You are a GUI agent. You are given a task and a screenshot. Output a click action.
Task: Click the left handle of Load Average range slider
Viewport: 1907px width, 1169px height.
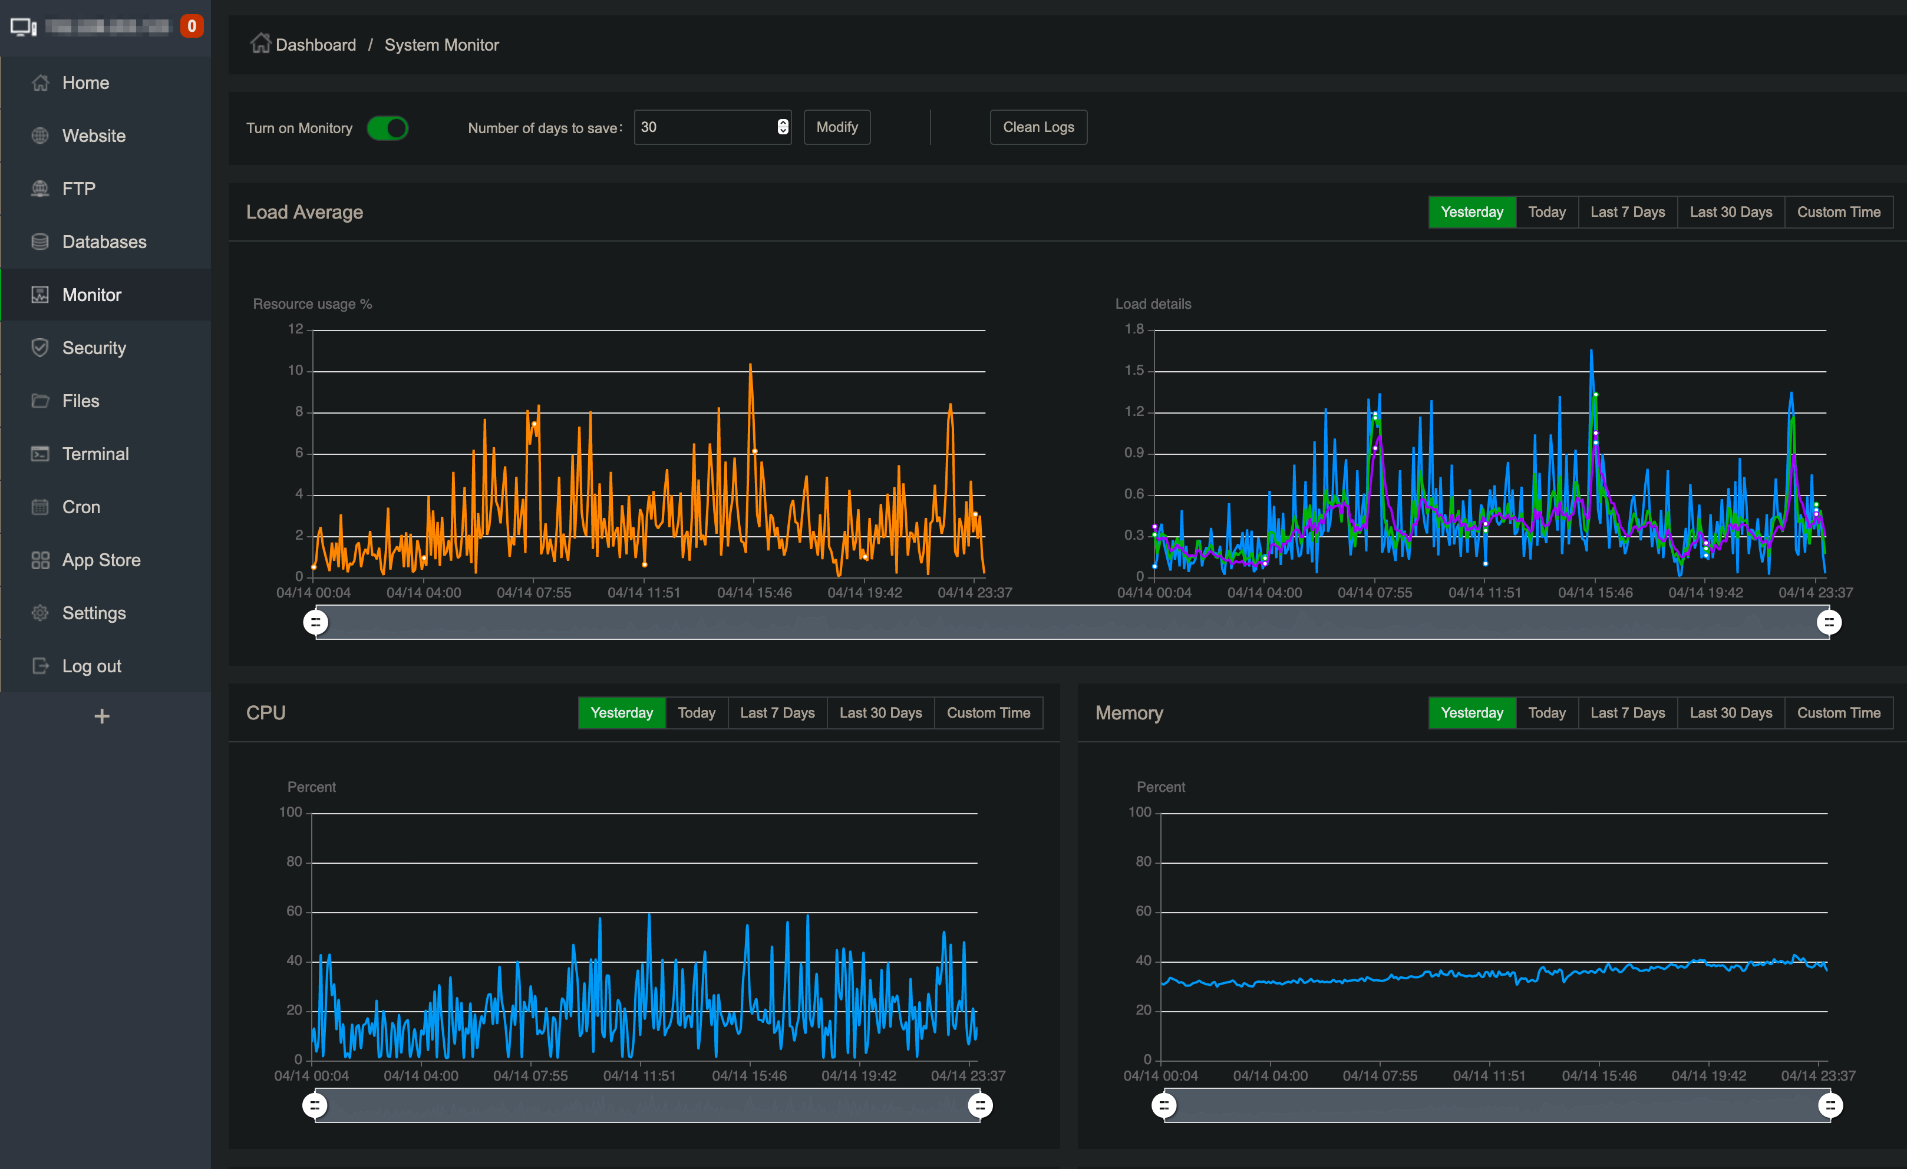[x=316, y=622]
